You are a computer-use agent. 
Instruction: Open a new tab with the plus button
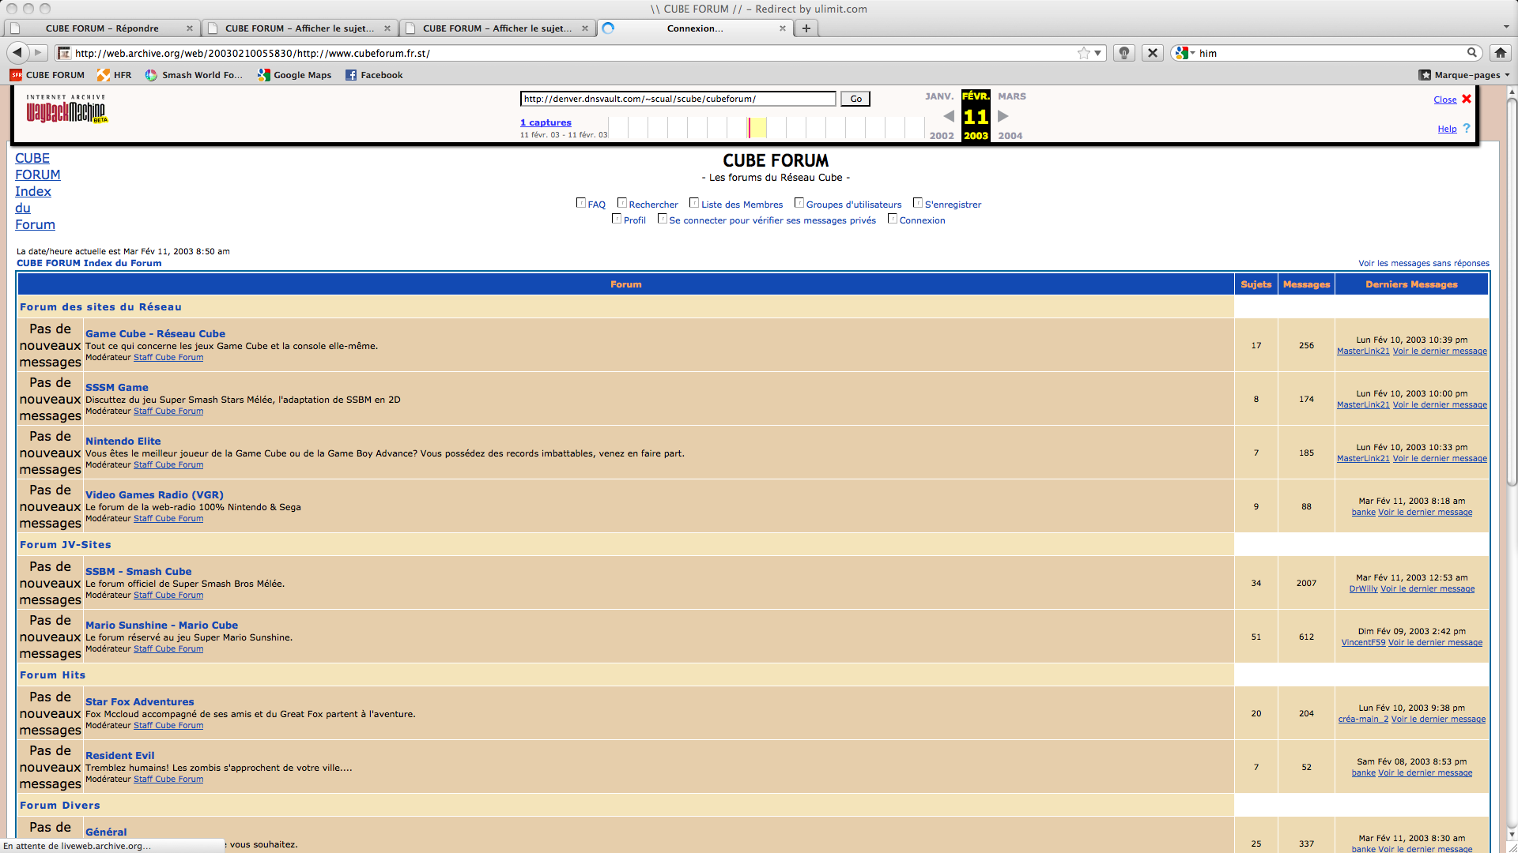click(806, 28)
